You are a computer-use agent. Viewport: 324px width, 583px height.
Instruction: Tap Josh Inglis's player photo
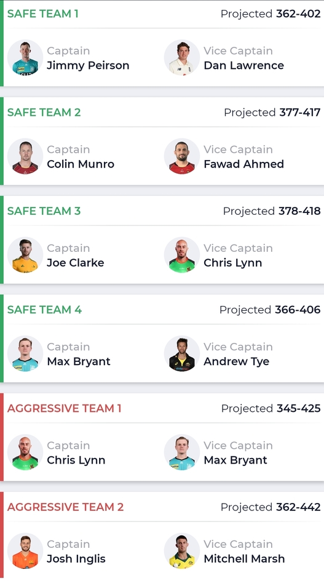25,552
